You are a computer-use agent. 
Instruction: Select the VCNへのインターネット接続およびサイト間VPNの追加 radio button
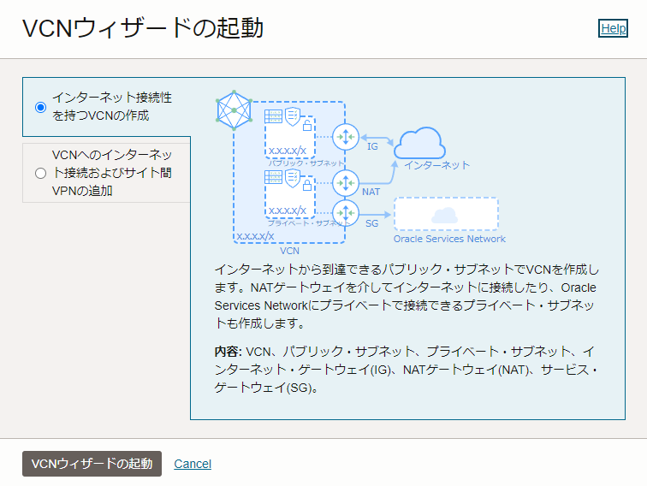(x=40, y=173)
